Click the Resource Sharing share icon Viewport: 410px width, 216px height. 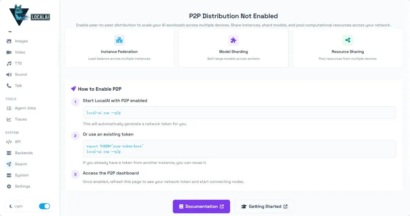click(347, 40)
